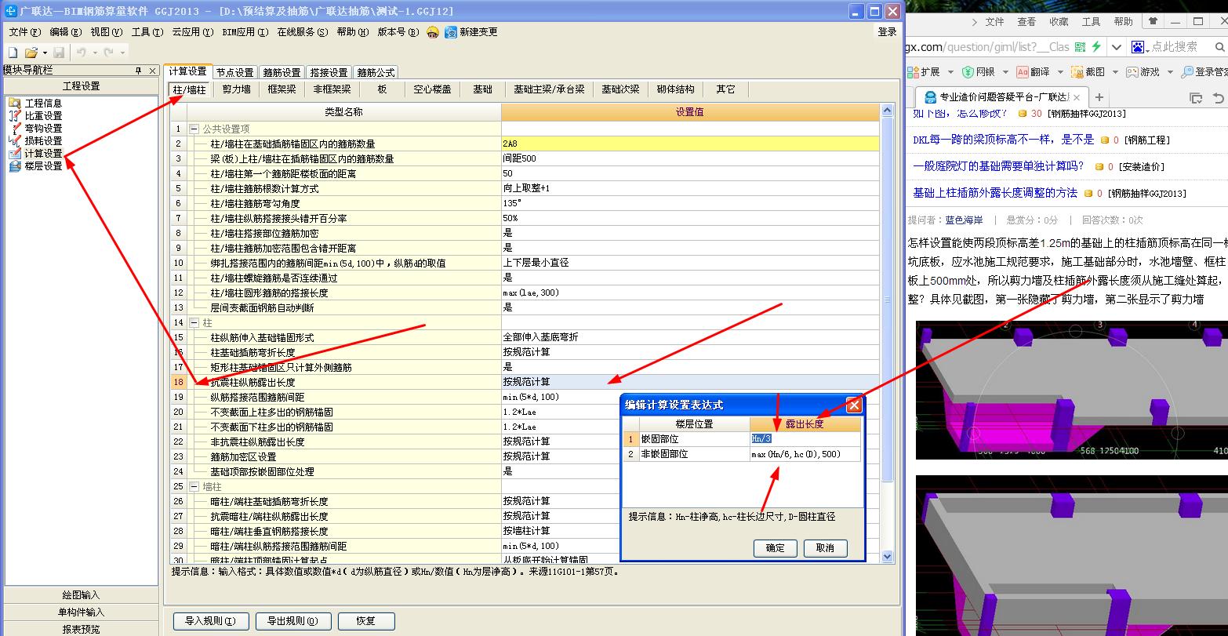
Task: Select the 剪力墙 sub-tab
Action: click(236, 89)
